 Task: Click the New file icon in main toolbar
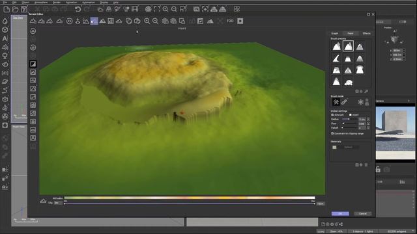point(7,9)
